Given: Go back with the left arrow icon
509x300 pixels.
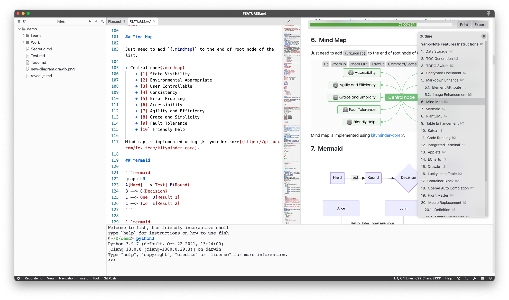Looking at the screenshot, I should coord(90,21).
